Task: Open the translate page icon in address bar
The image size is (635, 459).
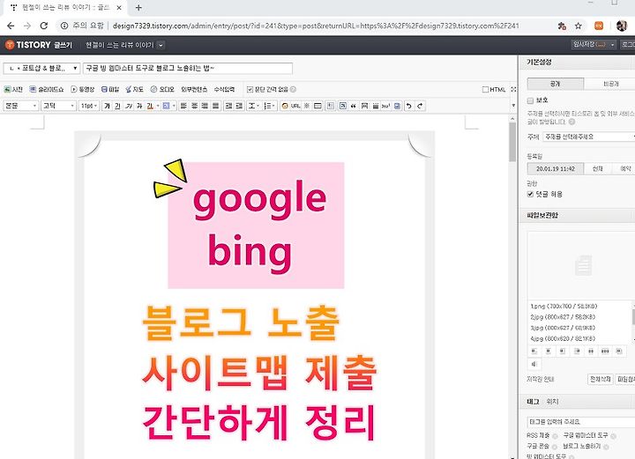Action: click(x=562, y=26)
